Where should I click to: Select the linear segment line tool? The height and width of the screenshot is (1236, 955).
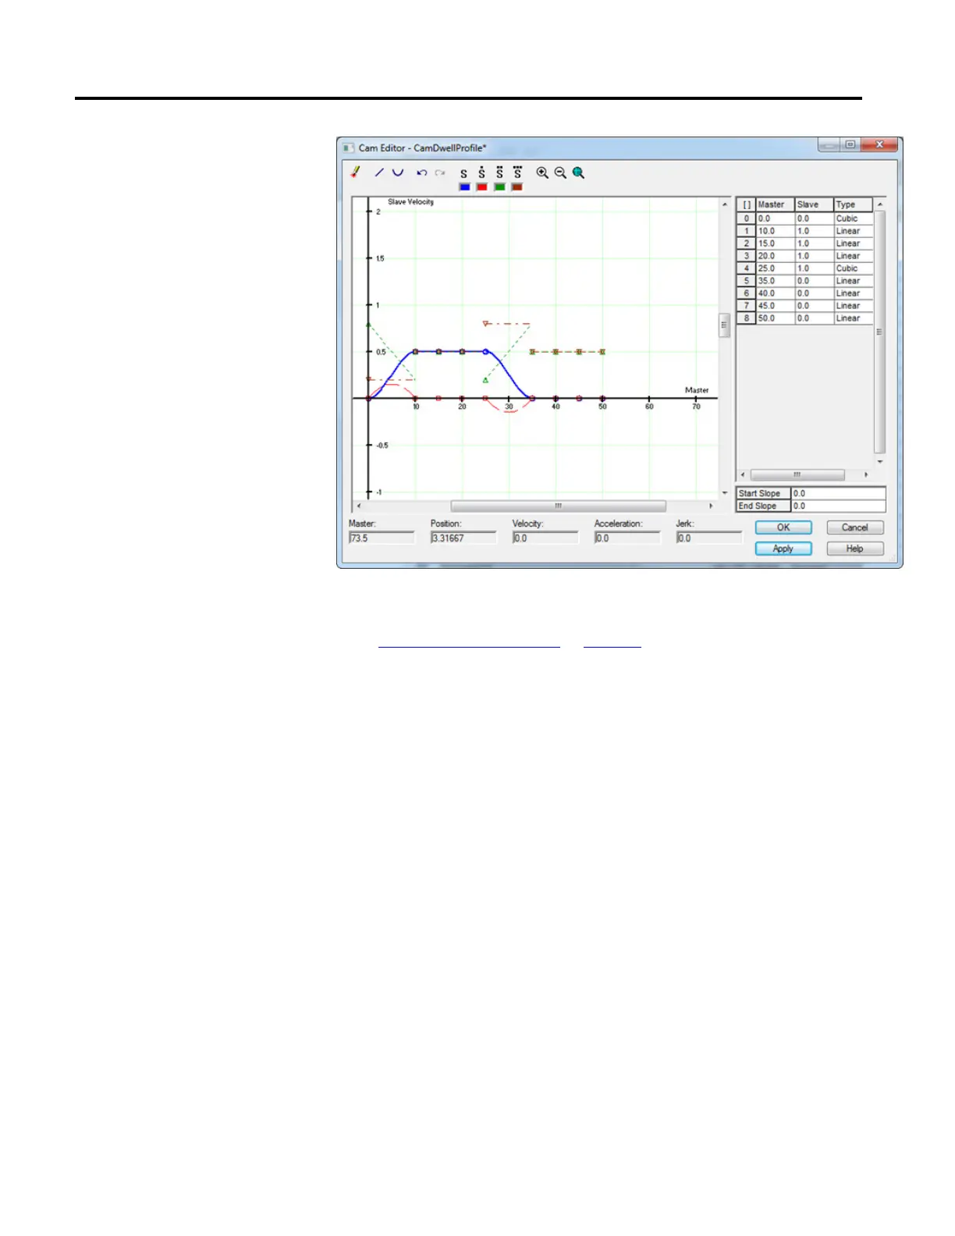coord(379,172)
